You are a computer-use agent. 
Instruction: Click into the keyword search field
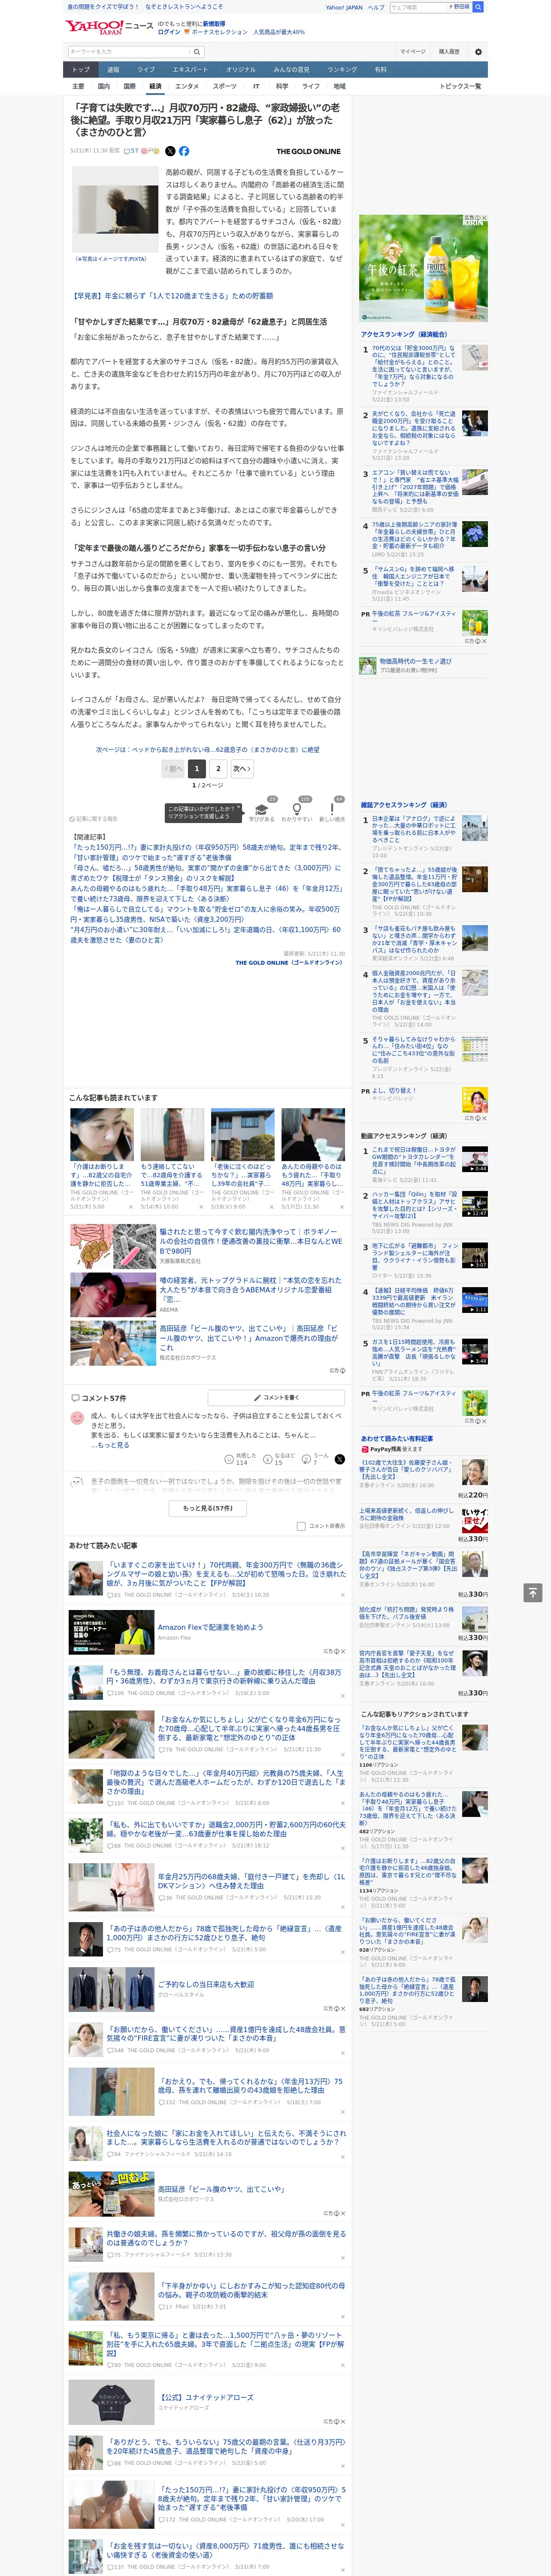[129, 52]
